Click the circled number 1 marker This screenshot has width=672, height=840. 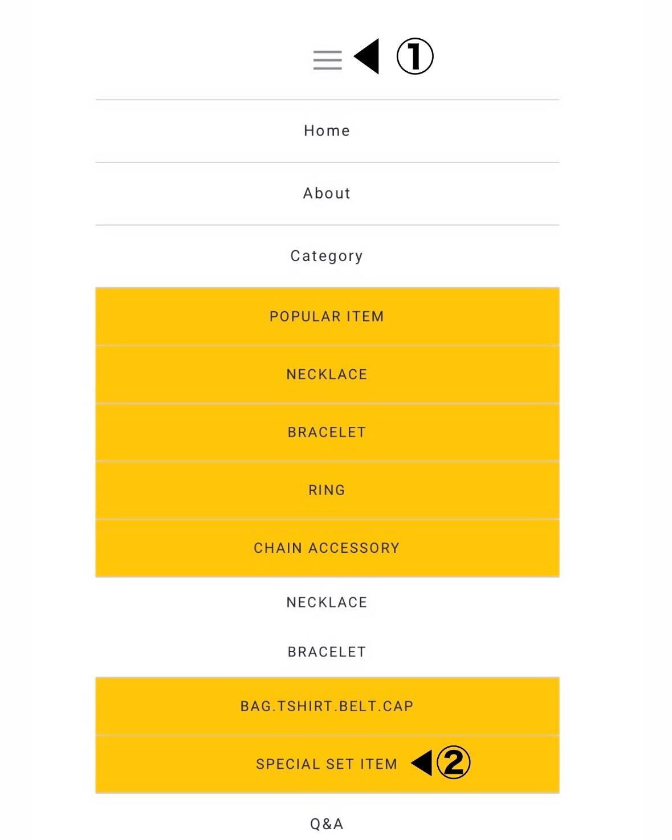click(x=415, y=56)
